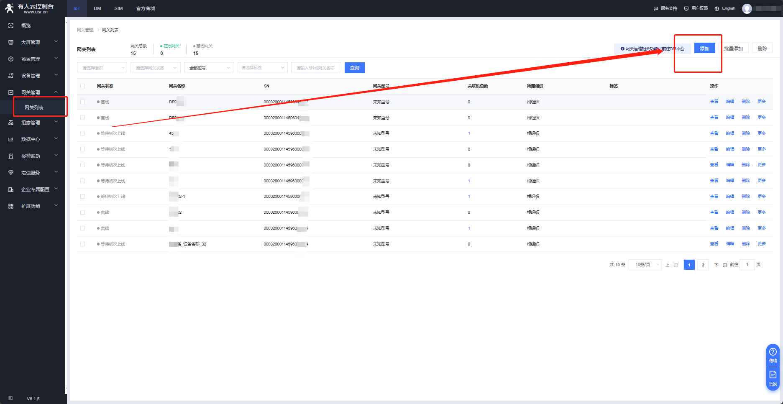This screenshot has height=404, width=783.
Task: Check the last row checkbox on page
Action: coord(82,244)
